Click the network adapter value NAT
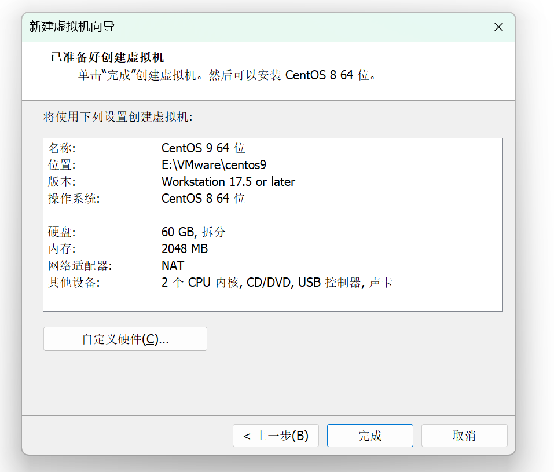Image resolution: width=554 pixels, height=472 pixels. [x=173, y=265]
